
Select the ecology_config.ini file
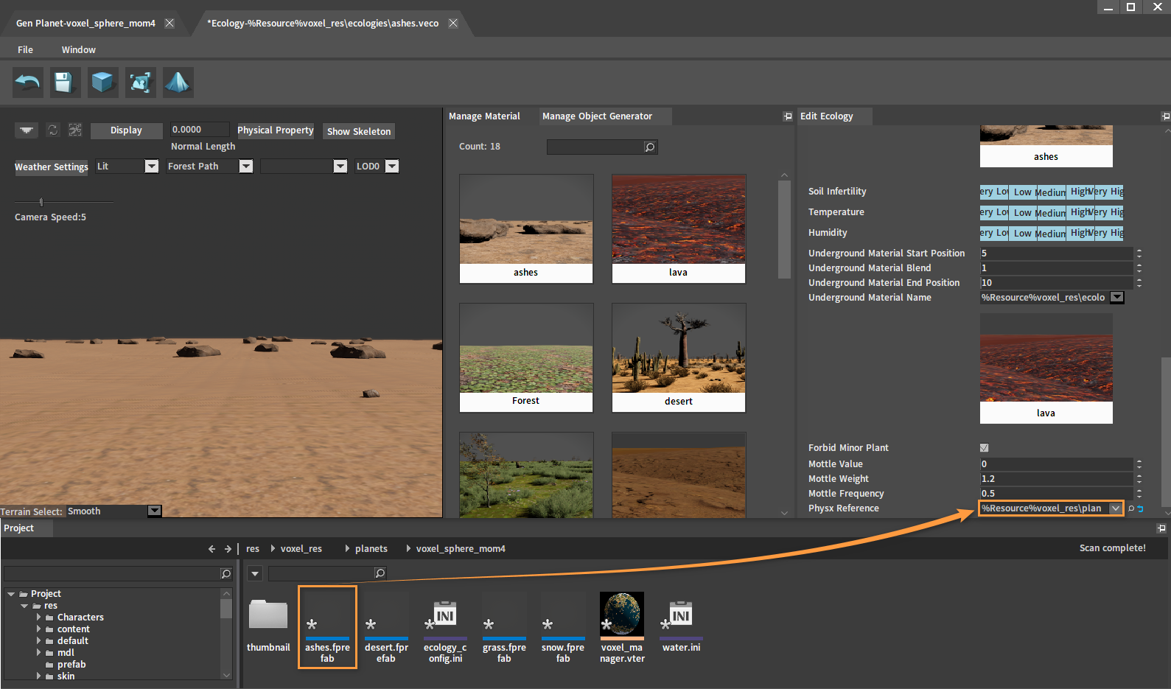(445, 627)
